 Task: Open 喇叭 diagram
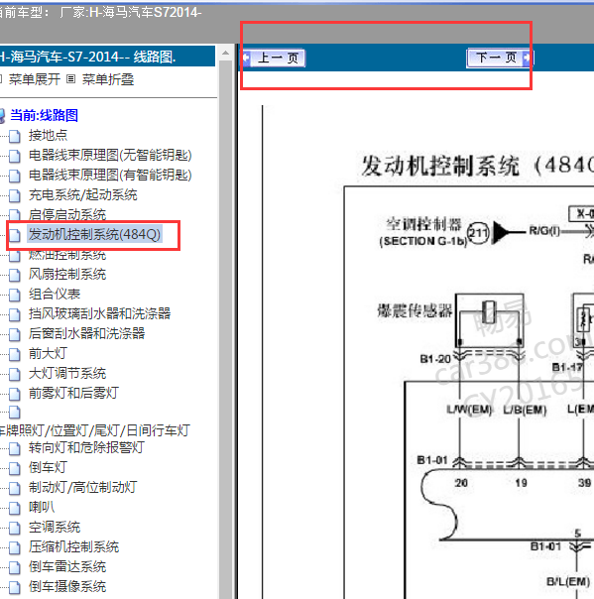point(42,508)
